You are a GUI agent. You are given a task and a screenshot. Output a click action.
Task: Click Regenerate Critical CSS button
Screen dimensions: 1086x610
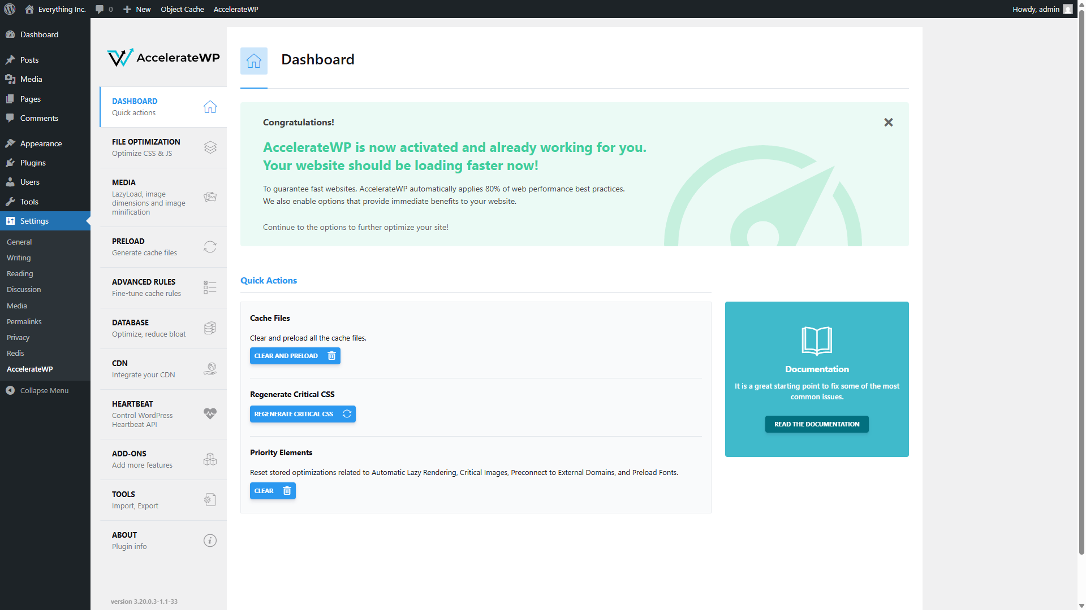click(303, 414)
